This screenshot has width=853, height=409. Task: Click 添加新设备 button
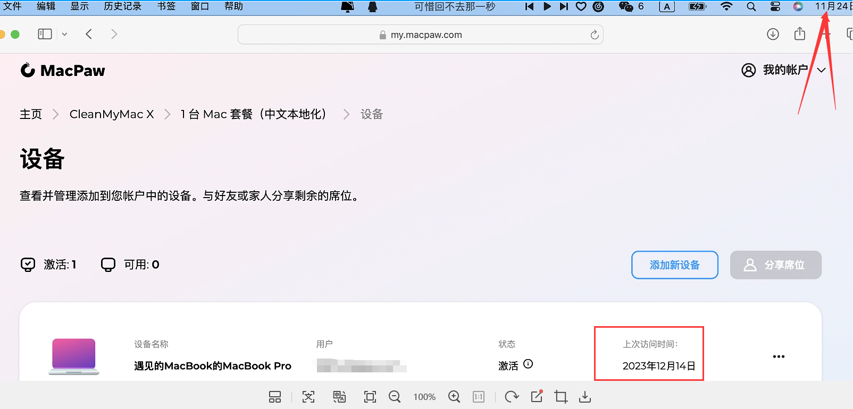point(675,265)
